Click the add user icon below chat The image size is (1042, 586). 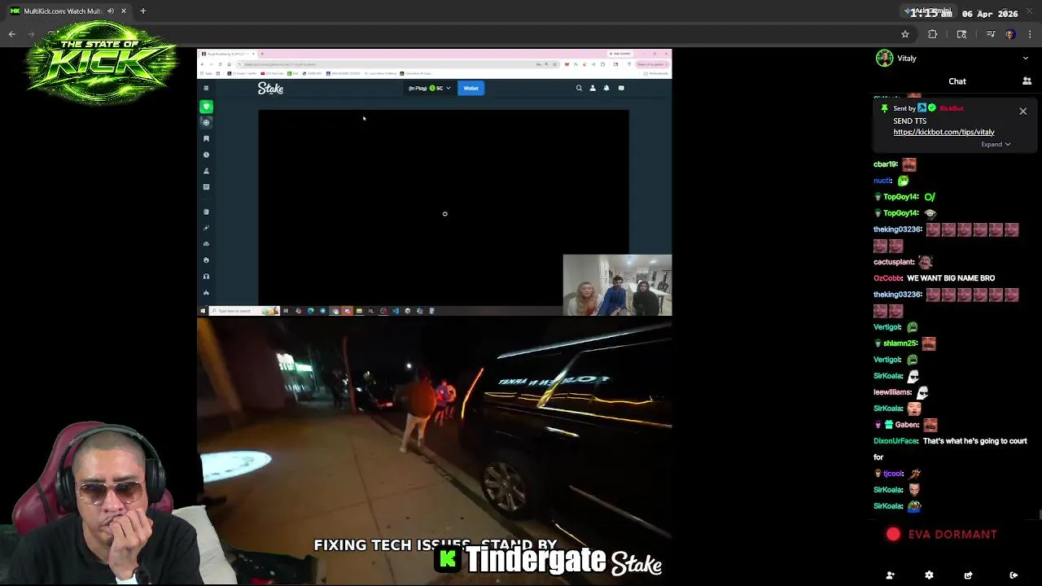[x=890, y=575]
